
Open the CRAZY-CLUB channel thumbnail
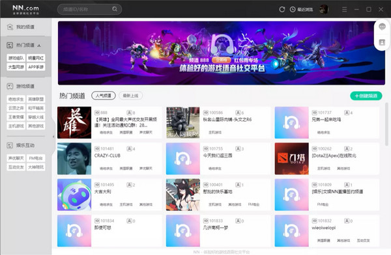[x=74, y=159]
